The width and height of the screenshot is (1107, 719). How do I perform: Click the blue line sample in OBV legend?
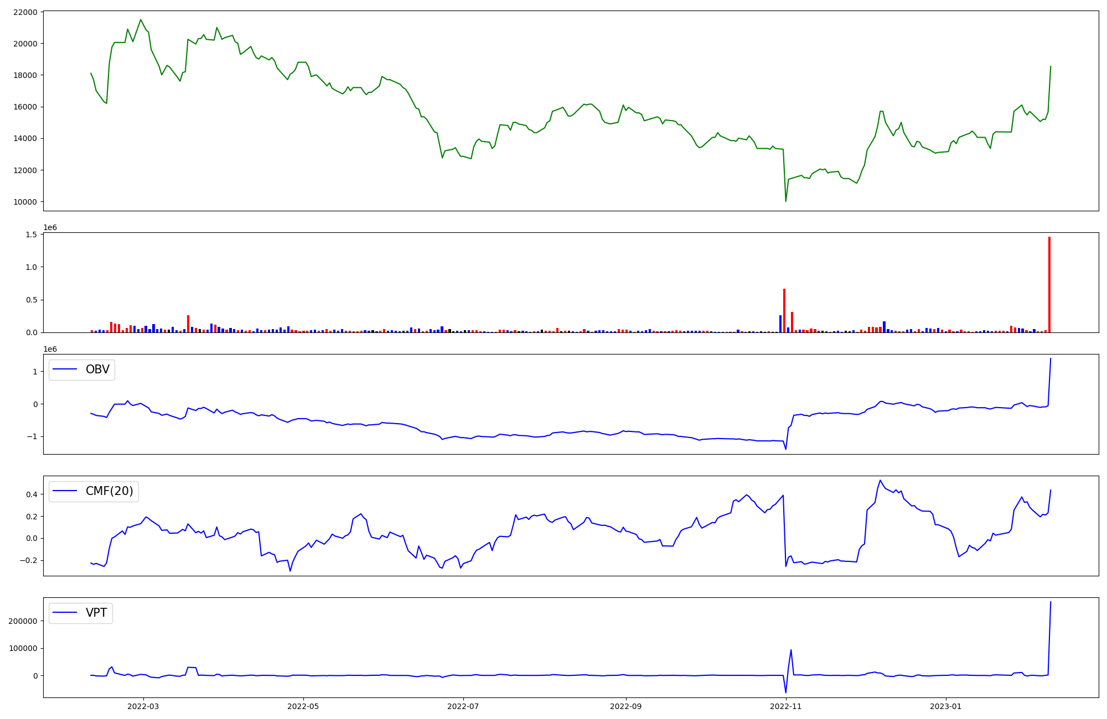pos(65,370)
